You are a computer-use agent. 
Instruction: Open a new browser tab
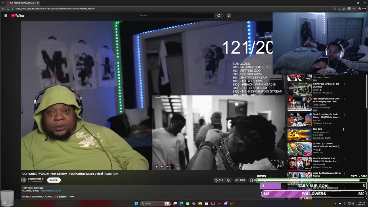pyautogui.click(x=43, y=3)
